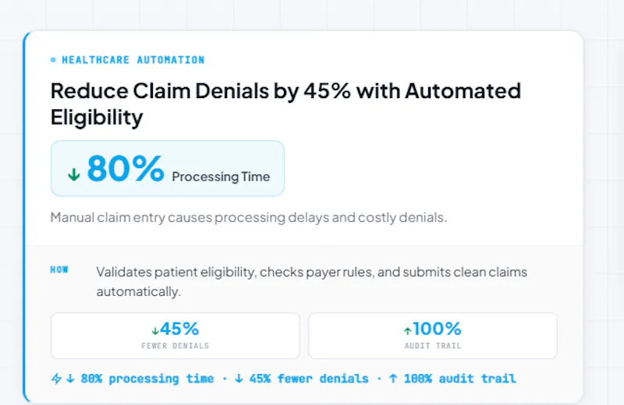The width and height of the screenshot is (624, 405).
Task: Click the down arrow next to 45%
Action: click(x=155, y=330)
